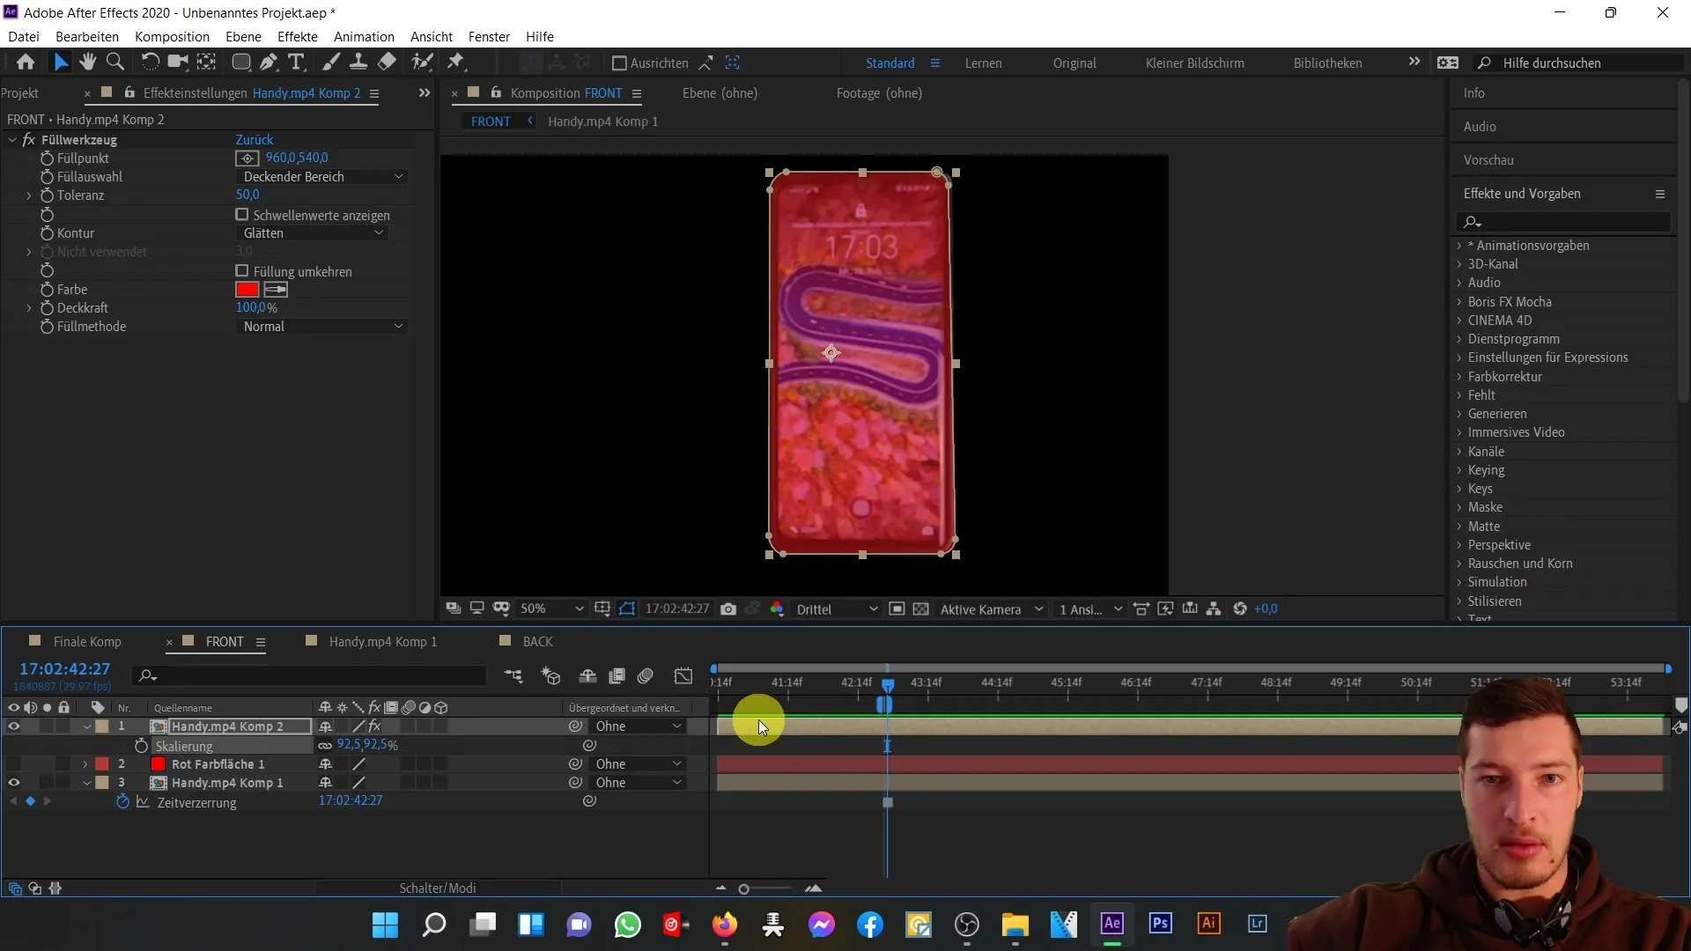This screenshot has height=951, width=1691.
Task: Click the channel color circles icon
Action: click(777, 609)
